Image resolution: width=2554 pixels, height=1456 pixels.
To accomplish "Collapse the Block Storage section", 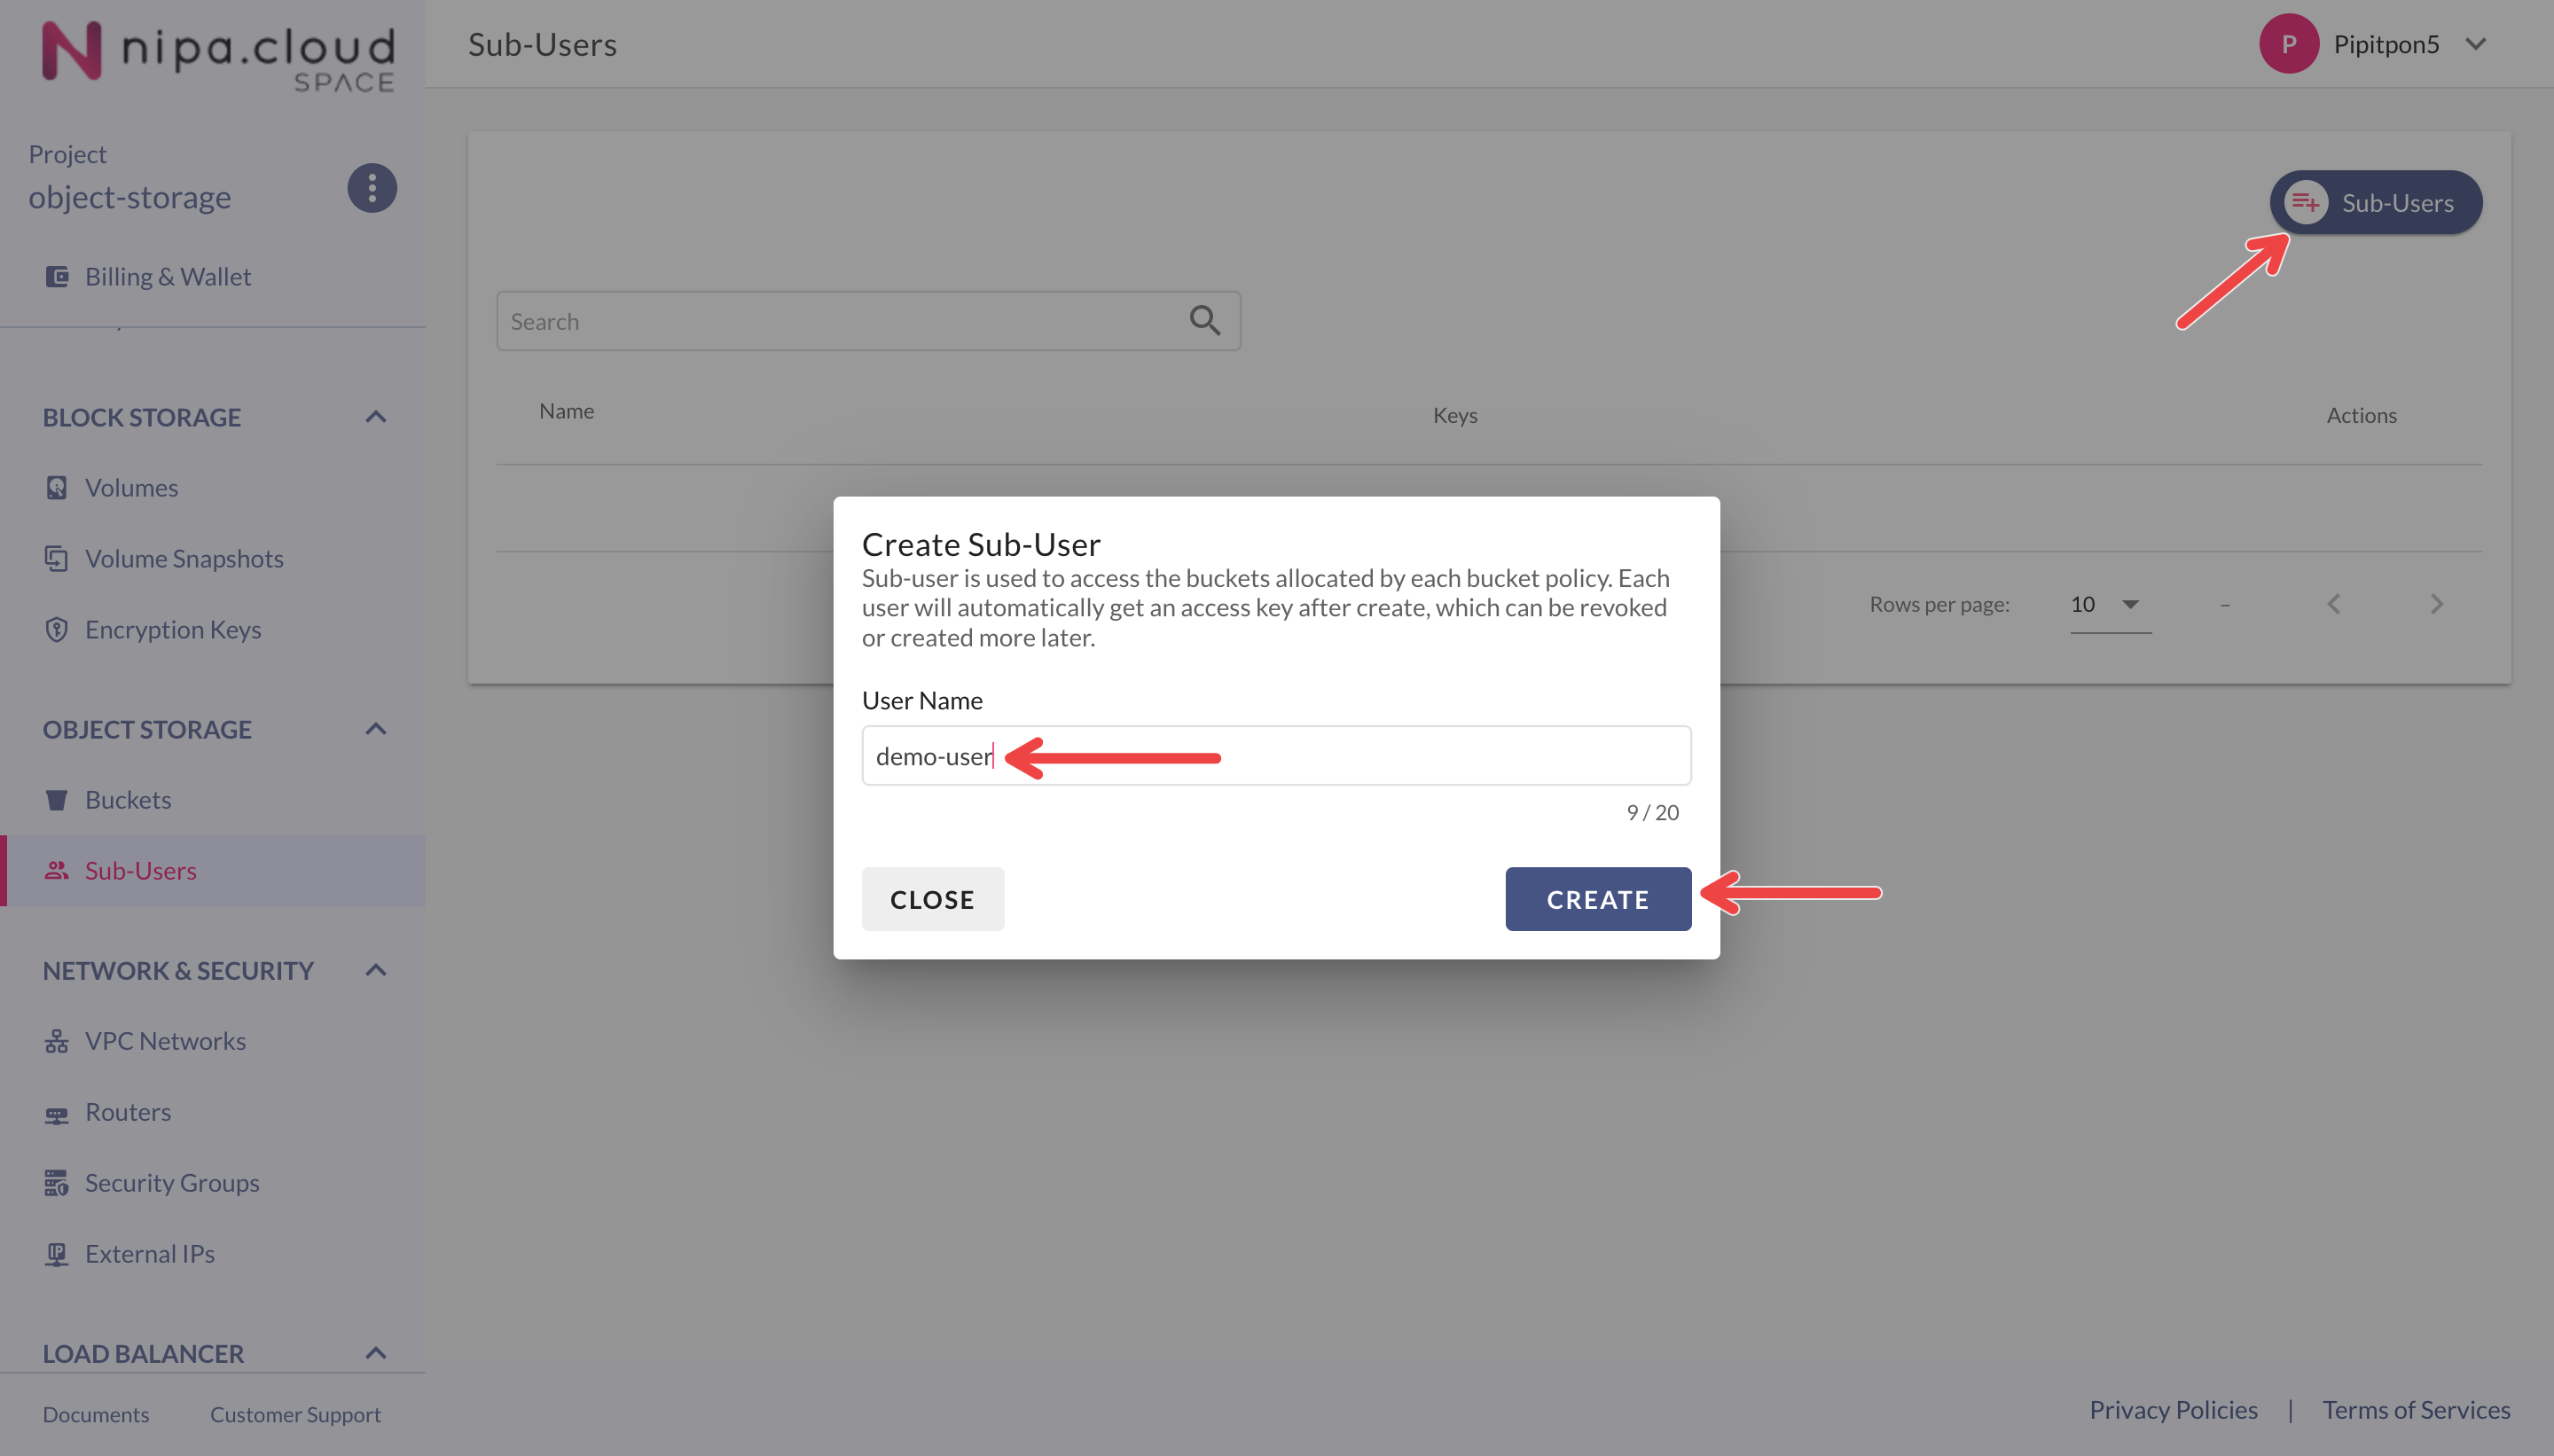I will [x=376, y=417].
